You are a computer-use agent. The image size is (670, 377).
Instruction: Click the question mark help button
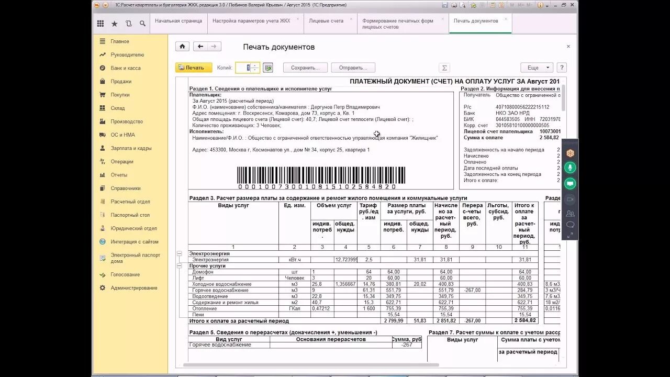tap(562, 68)
